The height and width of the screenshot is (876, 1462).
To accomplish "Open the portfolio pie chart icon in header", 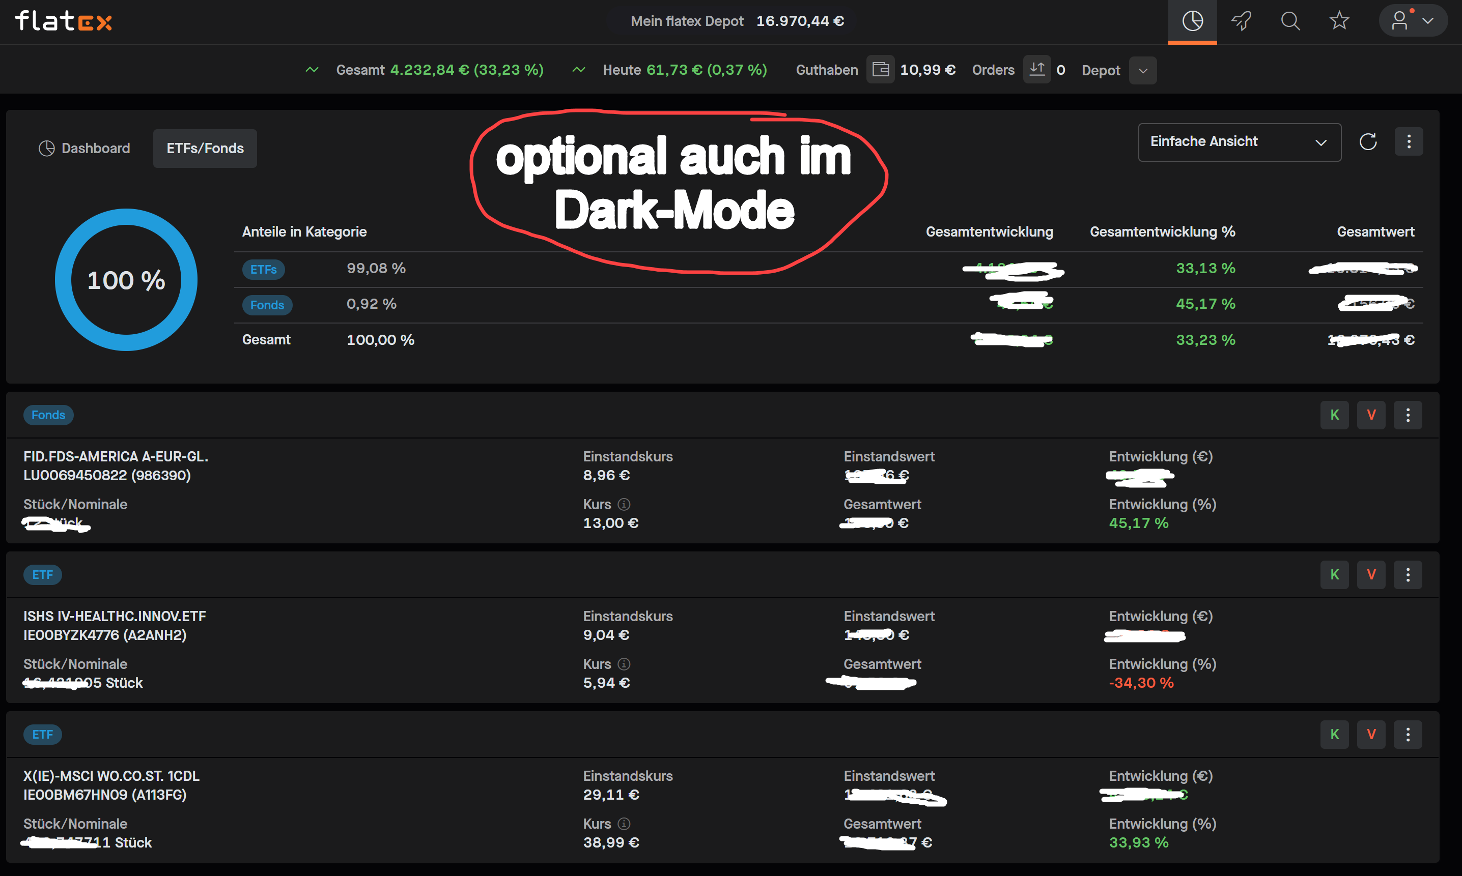I will [1192, 21].
